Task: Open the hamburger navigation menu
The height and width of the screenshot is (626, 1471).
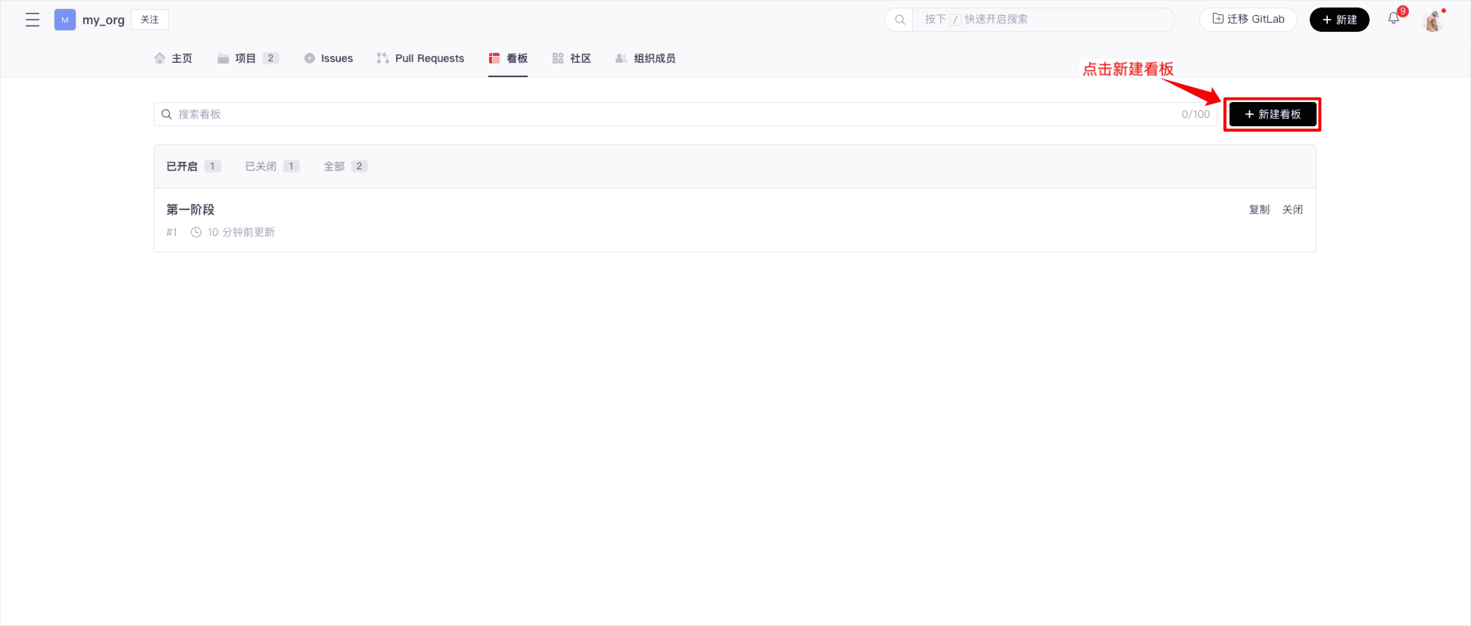Action: 33,20
